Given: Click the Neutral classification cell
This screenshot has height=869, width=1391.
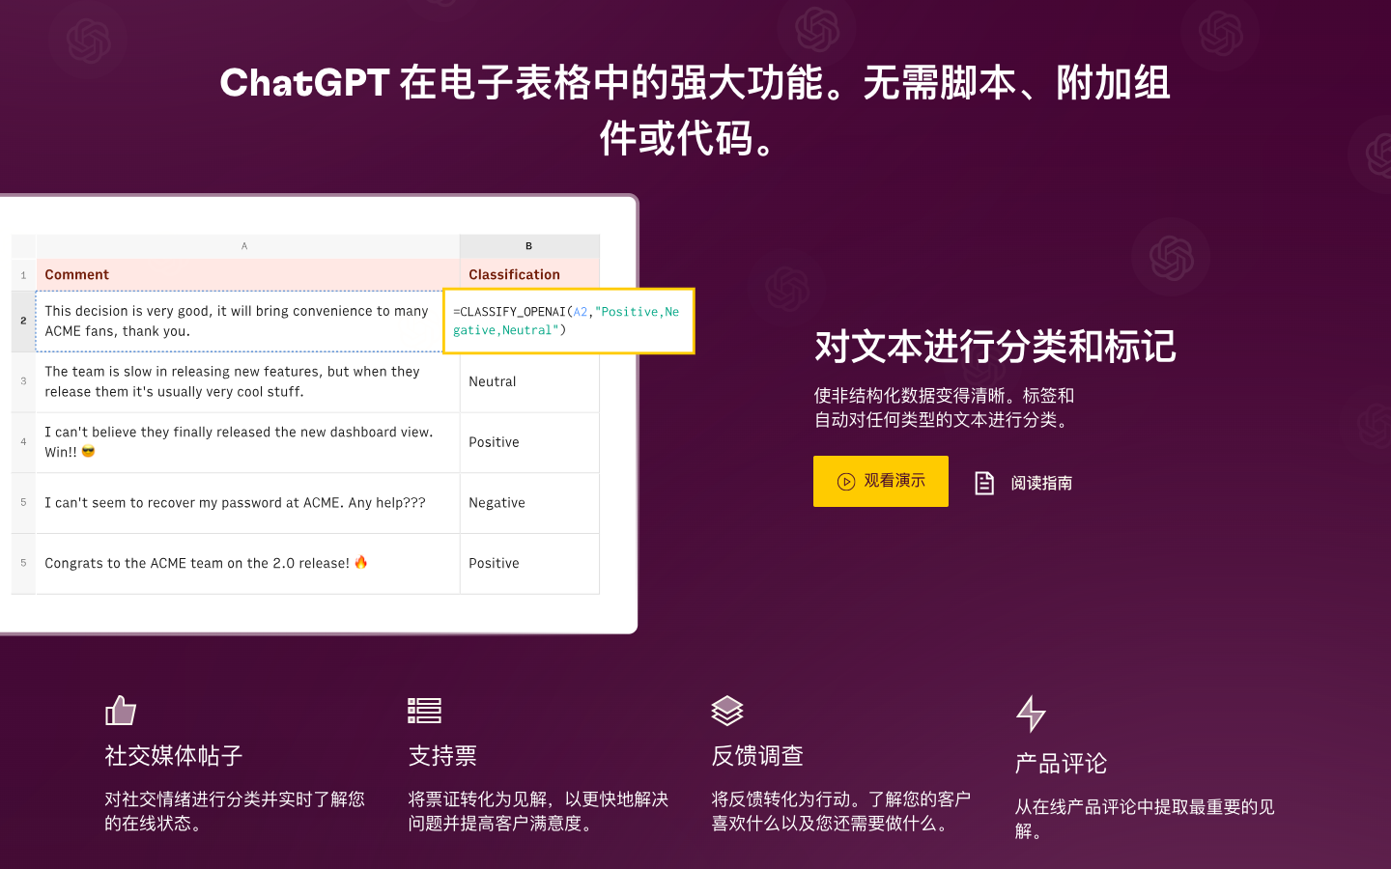Looking at the screenshot, I should (529, 382).
